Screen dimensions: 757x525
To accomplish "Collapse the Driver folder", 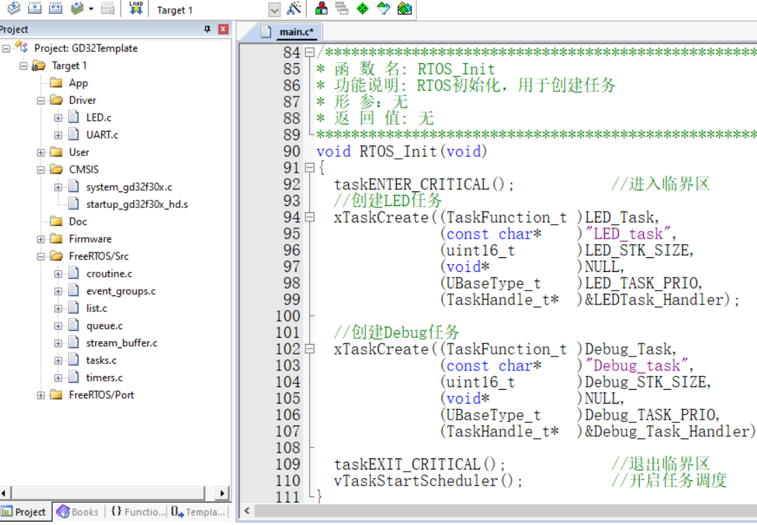I will click(40, 101).
